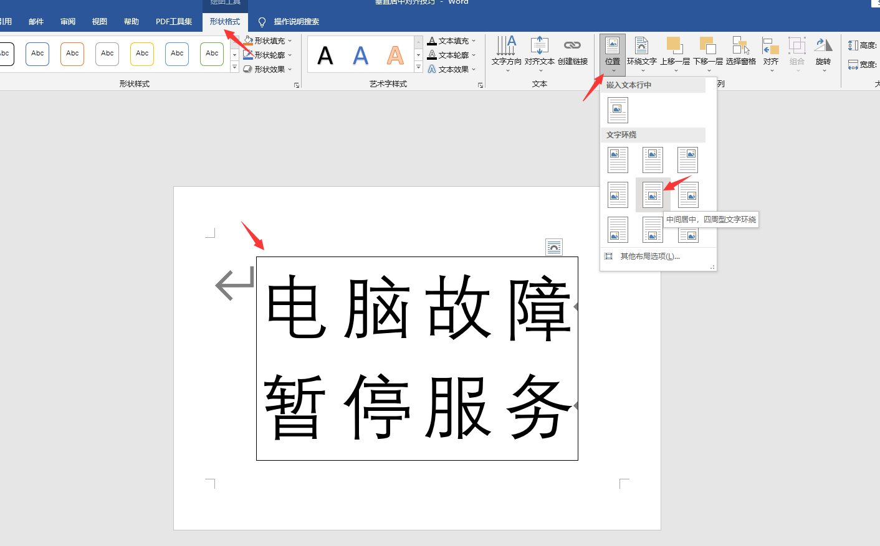
Task: Open the 位置 (Position) button
Action: point(613,54)
